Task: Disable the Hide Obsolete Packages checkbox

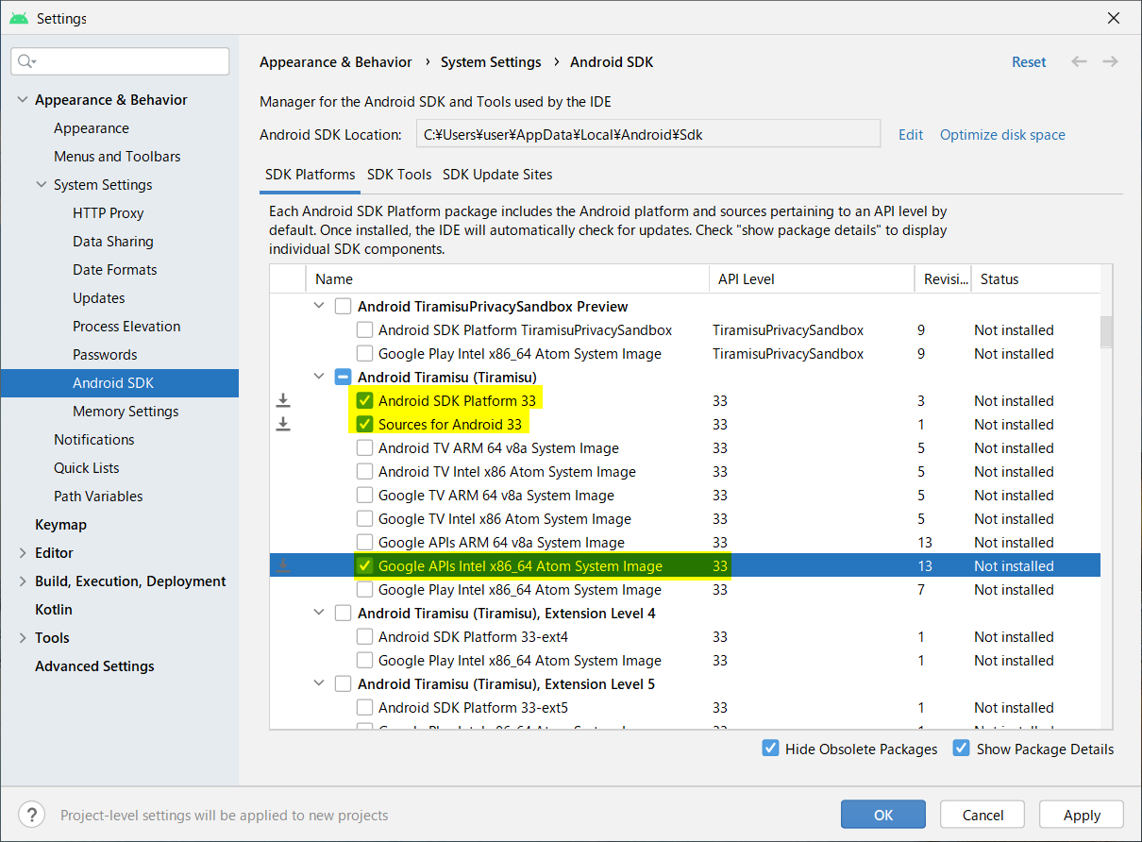Action: pyautogui.click(x=771, y=748)
